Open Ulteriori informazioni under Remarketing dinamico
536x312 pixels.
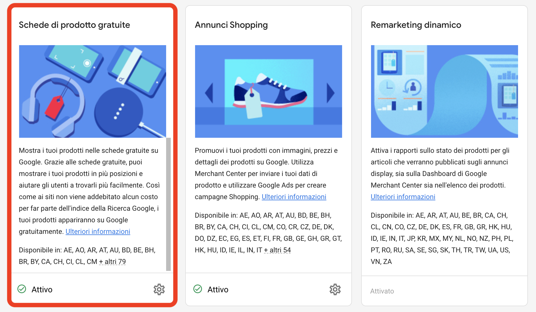pyautogui.click(x=403, y=197)
